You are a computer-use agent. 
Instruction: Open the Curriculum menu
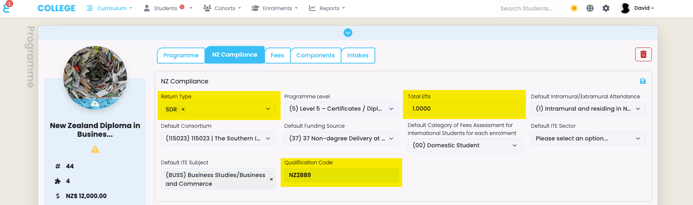click(x=109, y=8)
